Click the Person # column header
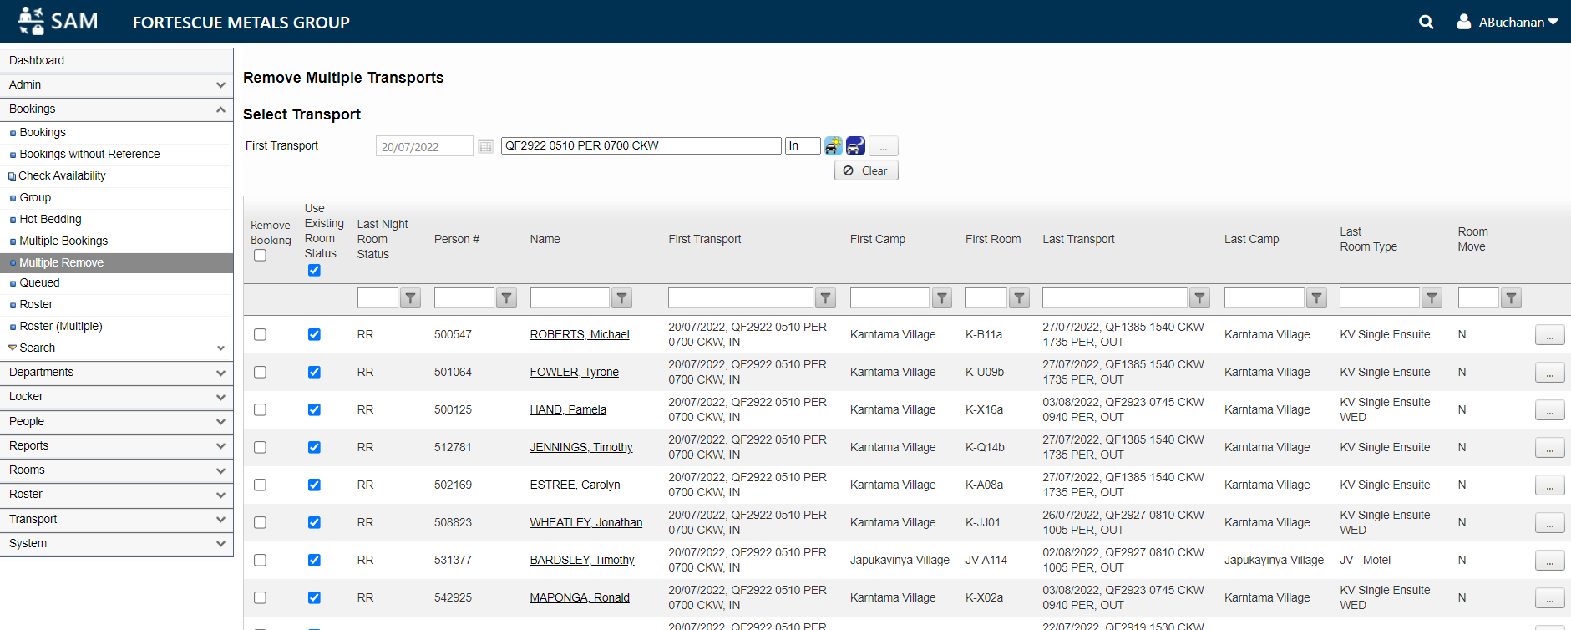 (x=457, y=239)
